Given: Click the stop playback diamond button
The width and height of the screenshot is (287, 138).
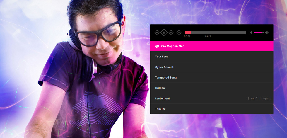Looking at the screenshot, I should tap(179, 33).
